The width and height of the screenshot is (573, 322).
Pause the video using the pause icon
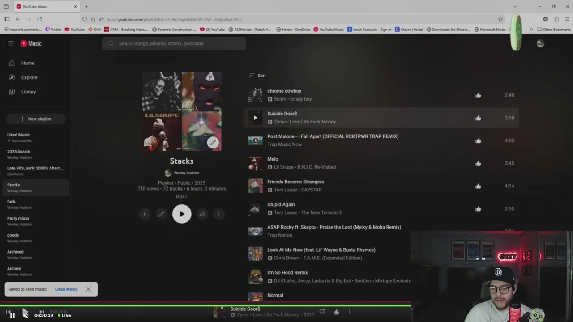[x=12, y=315]
